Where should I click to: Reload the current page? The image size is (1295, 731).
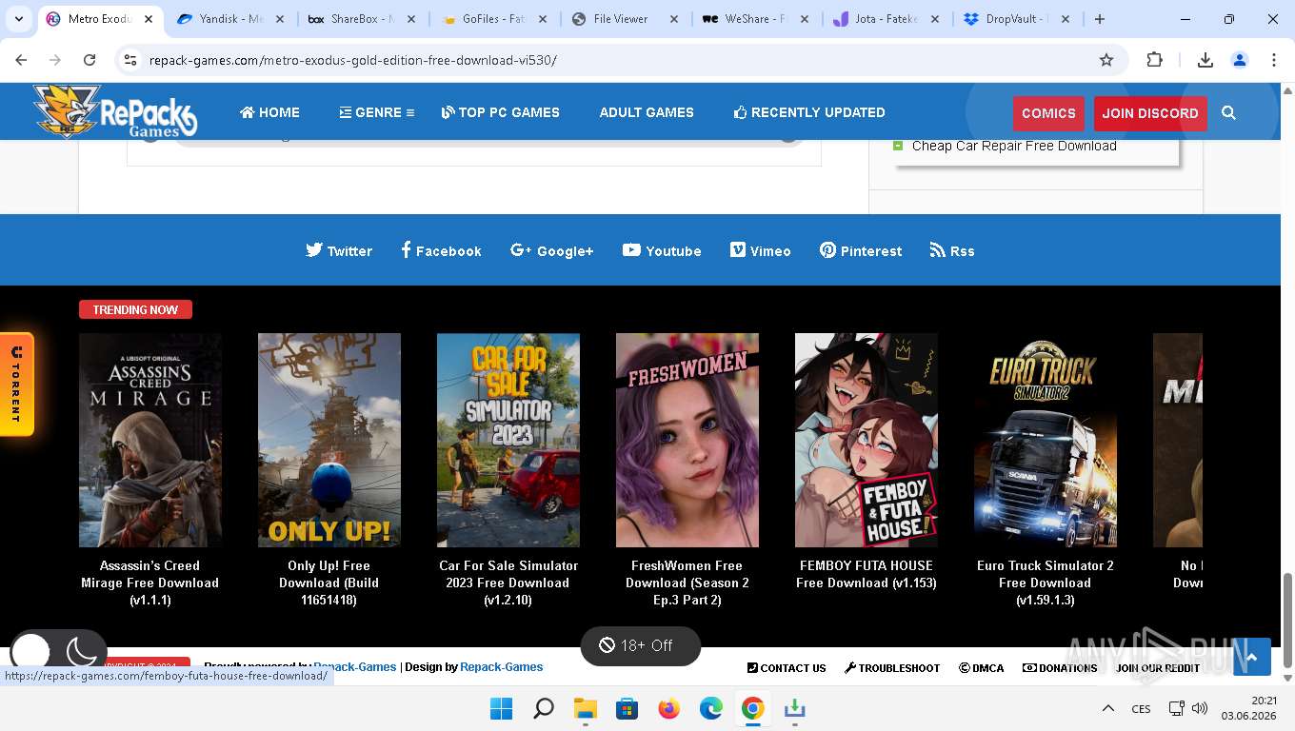pyautogui.click(x=90, y=60)
